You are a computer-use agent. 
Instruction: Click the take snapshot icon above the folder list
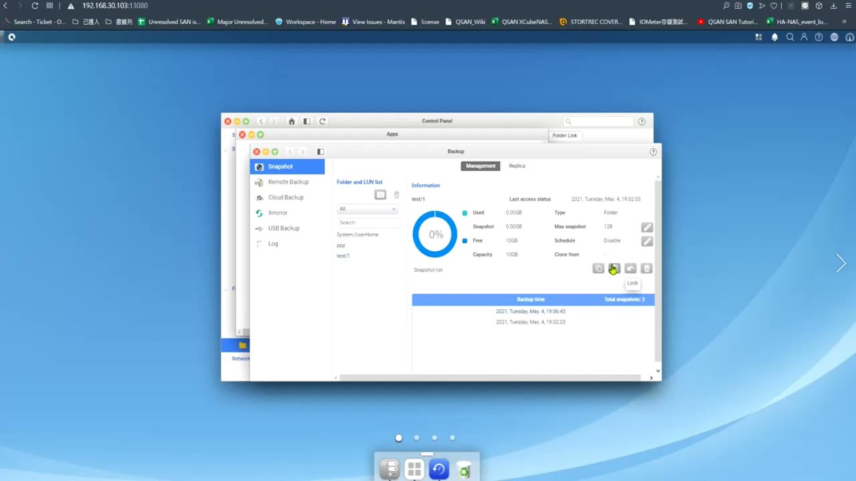[381, 195]
